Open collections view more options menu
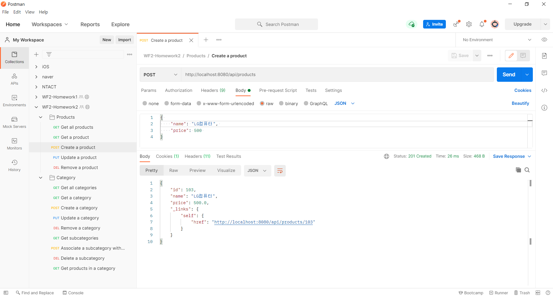 tap(130, 54)
